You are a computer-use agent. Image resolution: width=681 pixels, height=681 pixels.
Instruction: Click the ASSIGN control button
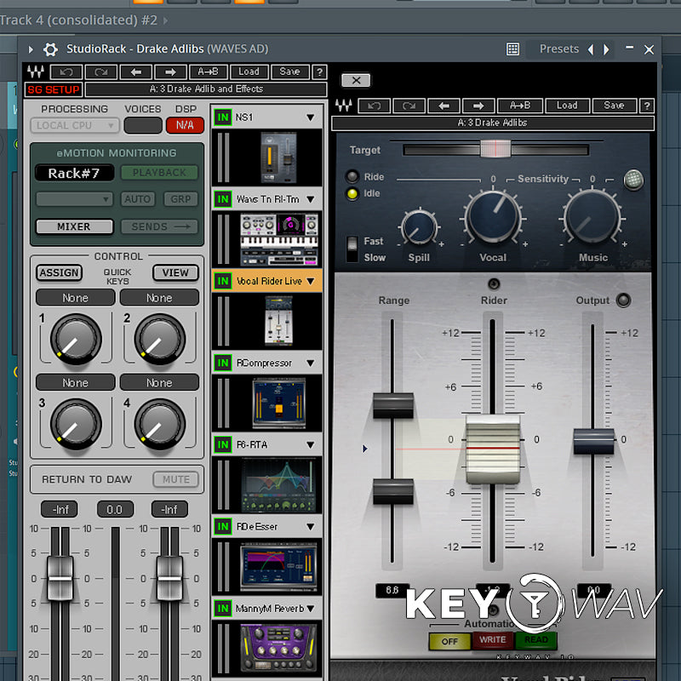pos(59,272)
